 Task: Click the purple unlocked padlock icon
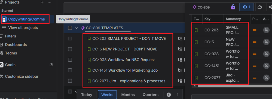click(233, 7)
